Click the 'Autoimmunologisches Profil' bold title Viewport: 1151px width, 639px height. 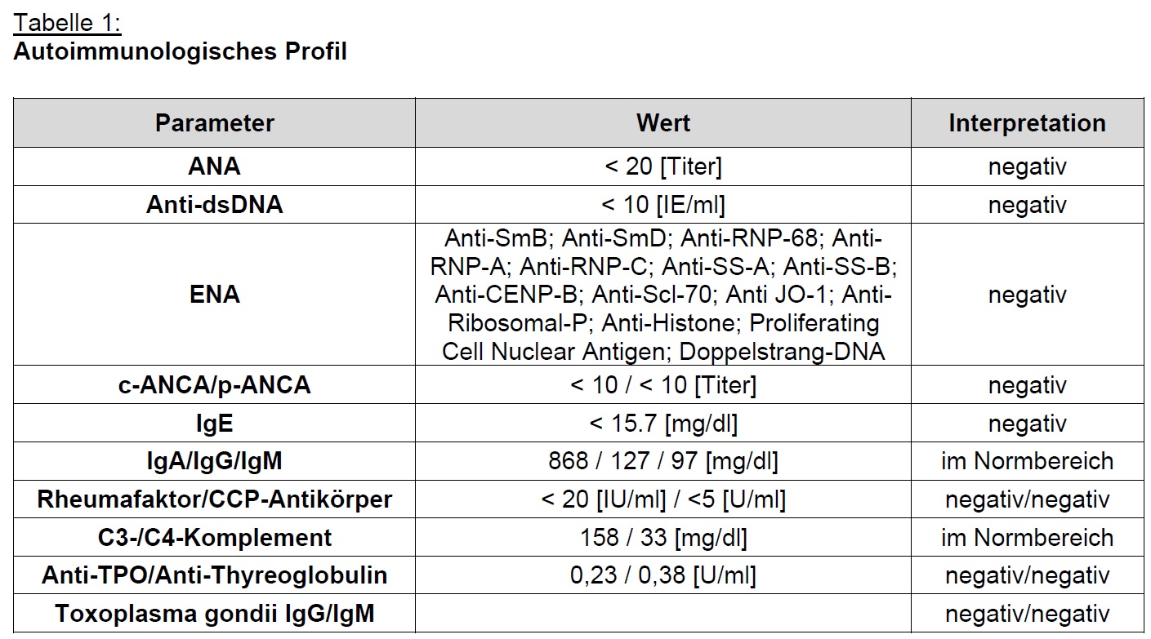click(180, 51)
